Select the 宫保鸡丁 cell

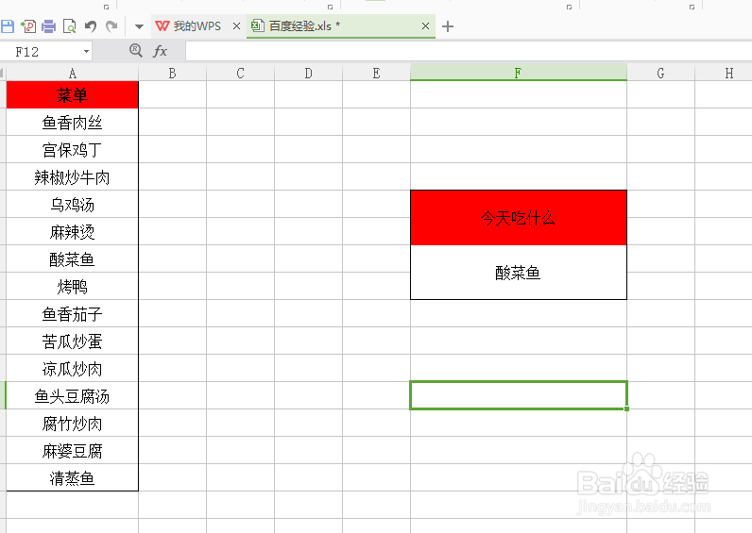click(x=73, y=150)
